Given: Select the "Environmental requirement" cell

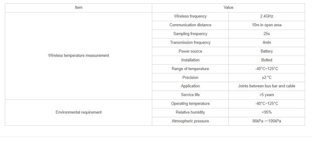Looking at the screenshot, I should pyautogui.click(x=79, y=112).
